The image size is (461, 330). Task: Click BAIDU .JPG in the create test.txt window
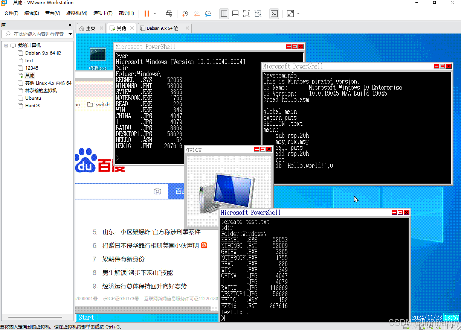(255, 288)
